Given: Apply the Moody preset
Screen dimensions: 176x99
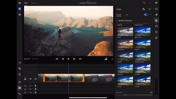Looking at the screenshot, I should [x=143, y=44].
